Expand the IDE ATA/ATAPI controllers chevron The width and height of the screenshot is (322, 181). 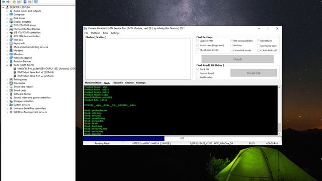[7, 33]
